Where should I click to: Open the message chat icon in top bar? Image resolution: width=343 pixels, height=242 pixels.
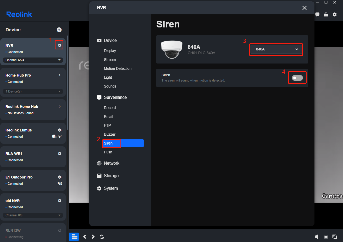click(x=317, y=14)
